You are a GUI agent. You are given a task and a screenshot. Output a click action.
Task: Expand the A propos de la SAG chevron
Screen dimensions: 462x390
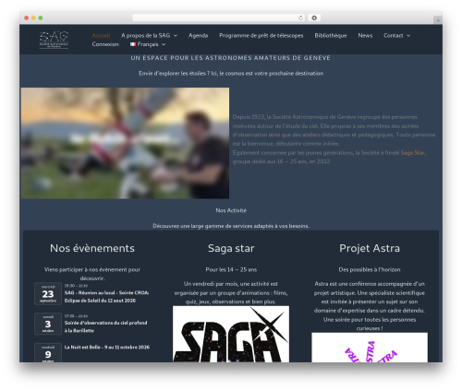pyautogui.click(x=176, y=36)
